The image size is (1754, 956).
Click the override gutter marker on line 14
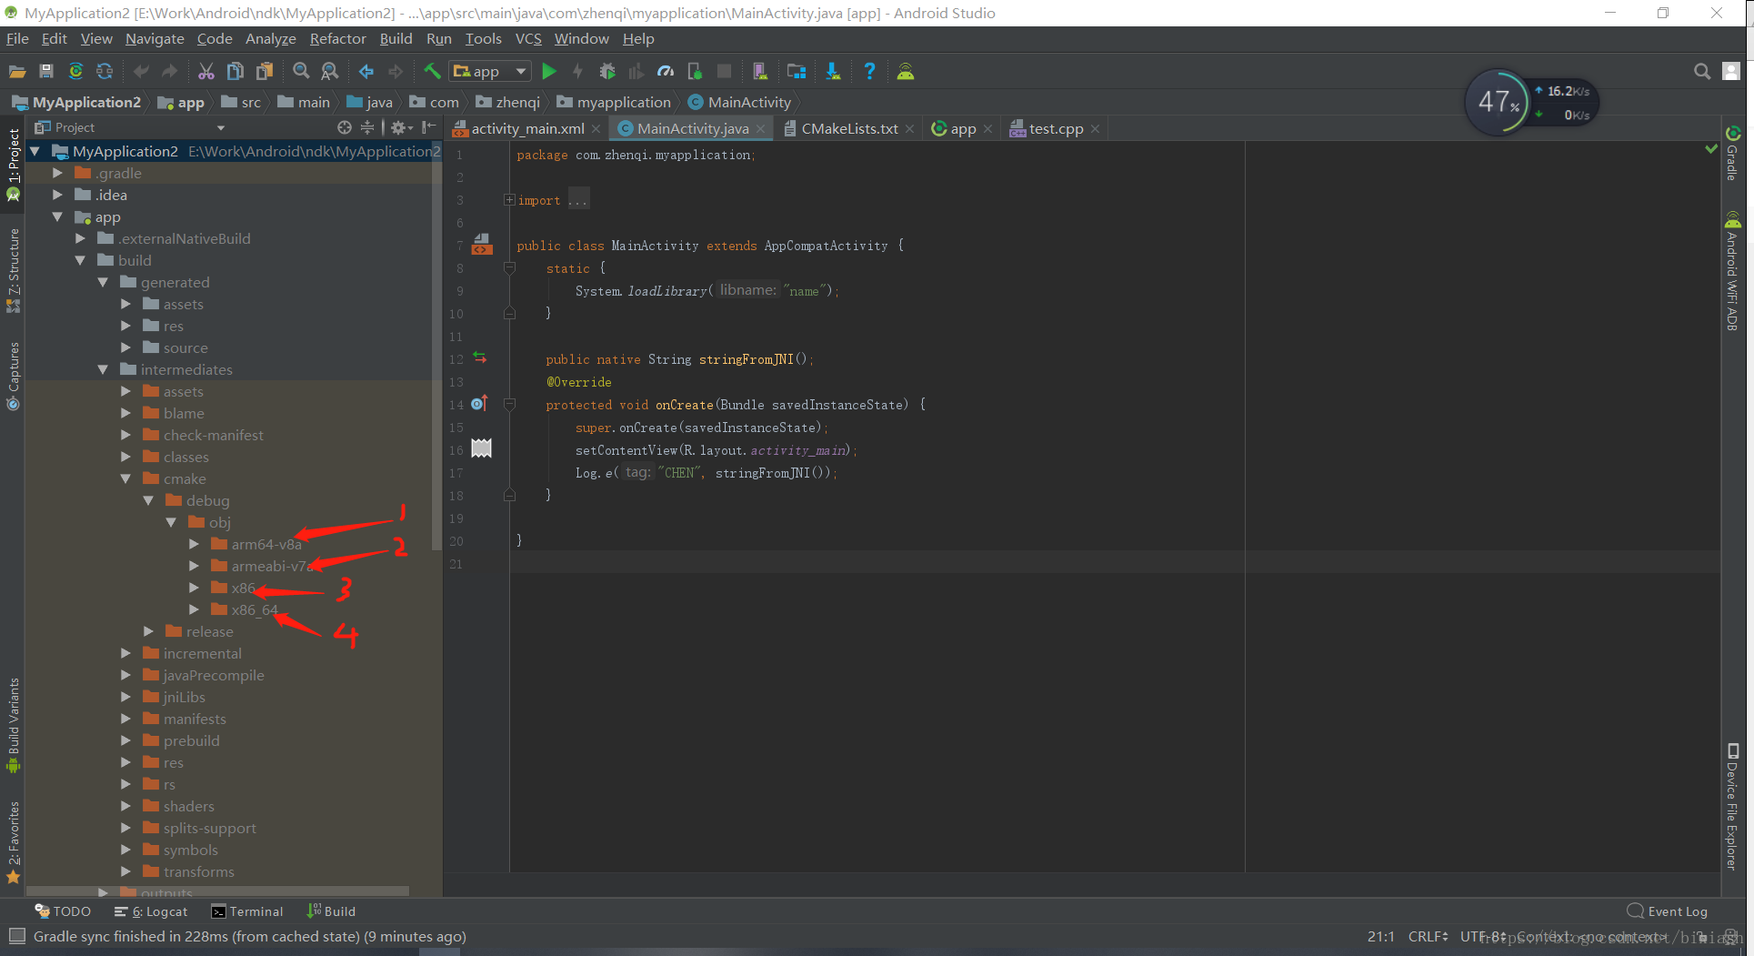pos(480,403)
